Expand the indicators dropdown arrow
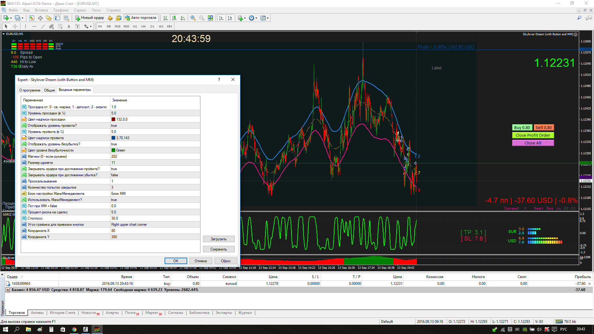The image size is (594, 334). click(245, 18)
